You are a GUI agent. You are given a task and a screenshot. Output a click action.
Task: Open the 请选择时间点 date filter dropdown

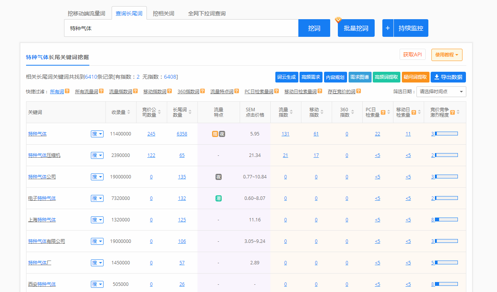441,91
